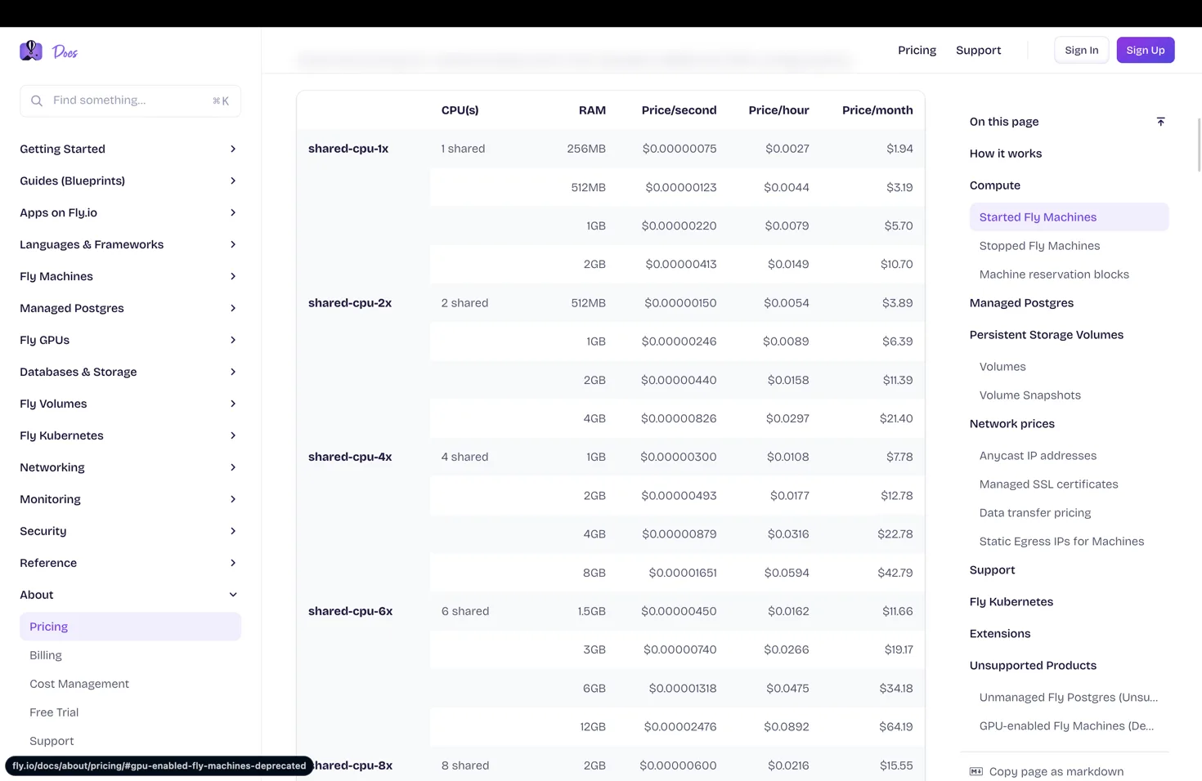
Task: Click the $0.00002476 price cell
Action: tap(679, 727)
